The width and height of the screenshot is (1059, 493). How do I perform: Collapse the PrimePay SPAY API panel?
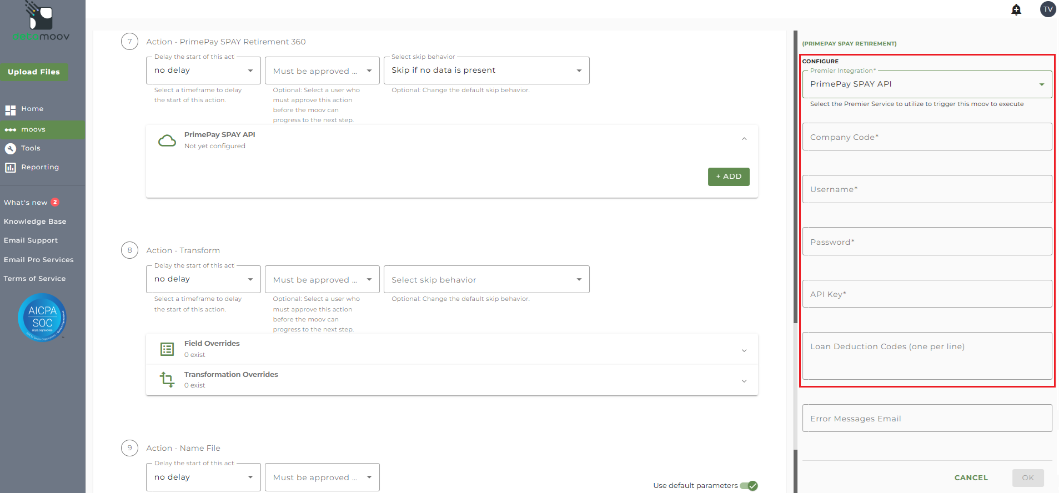(744, 139)
